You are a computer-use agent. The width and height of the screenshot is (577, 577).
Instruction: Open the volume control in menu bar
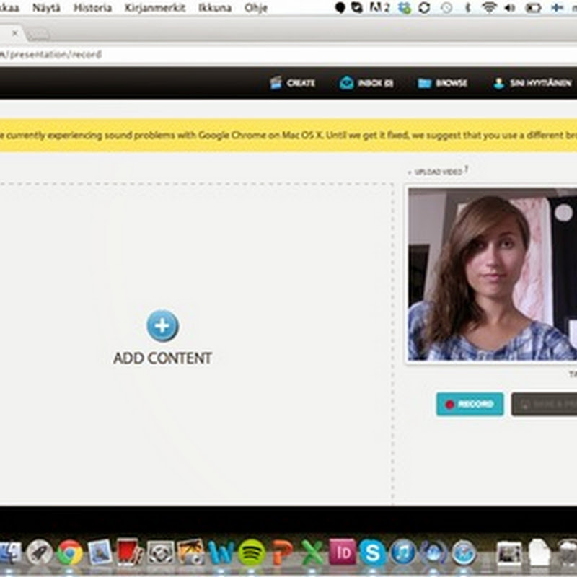tap(510, 8)
